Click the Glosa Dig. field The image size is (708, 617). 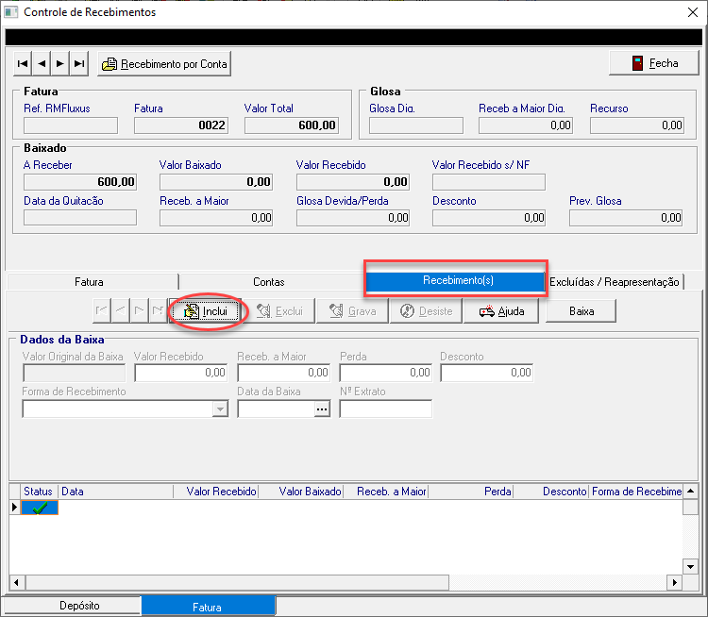(x=416, y=125)
